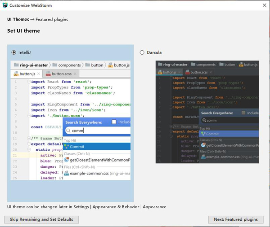
Task: Click the Commit action icon in light preview
Action: (67, 146)
